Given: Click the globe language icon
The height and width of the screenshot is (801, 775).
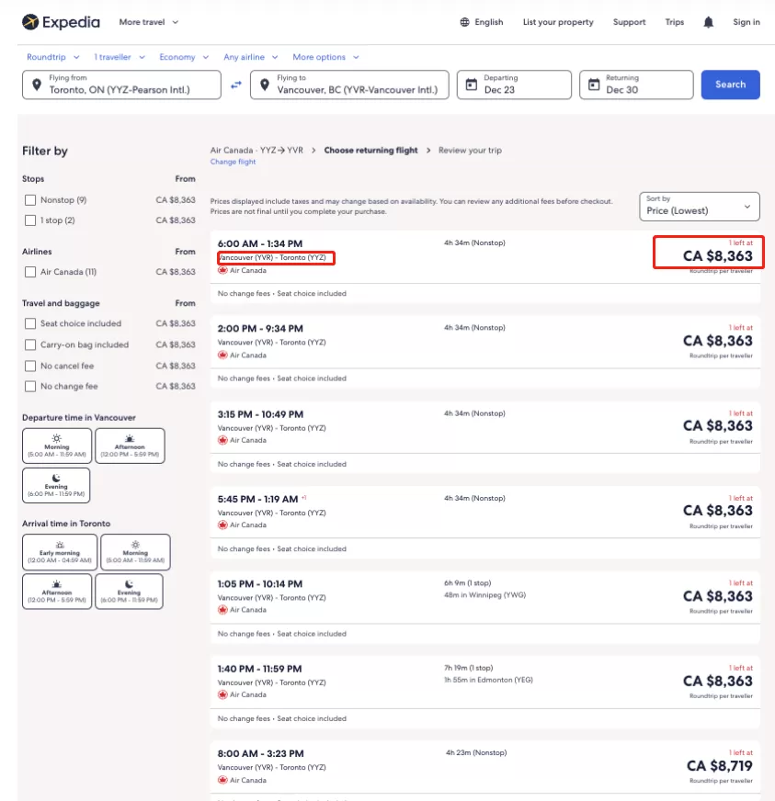Looking at the screenshot, I should coord(464,22).
